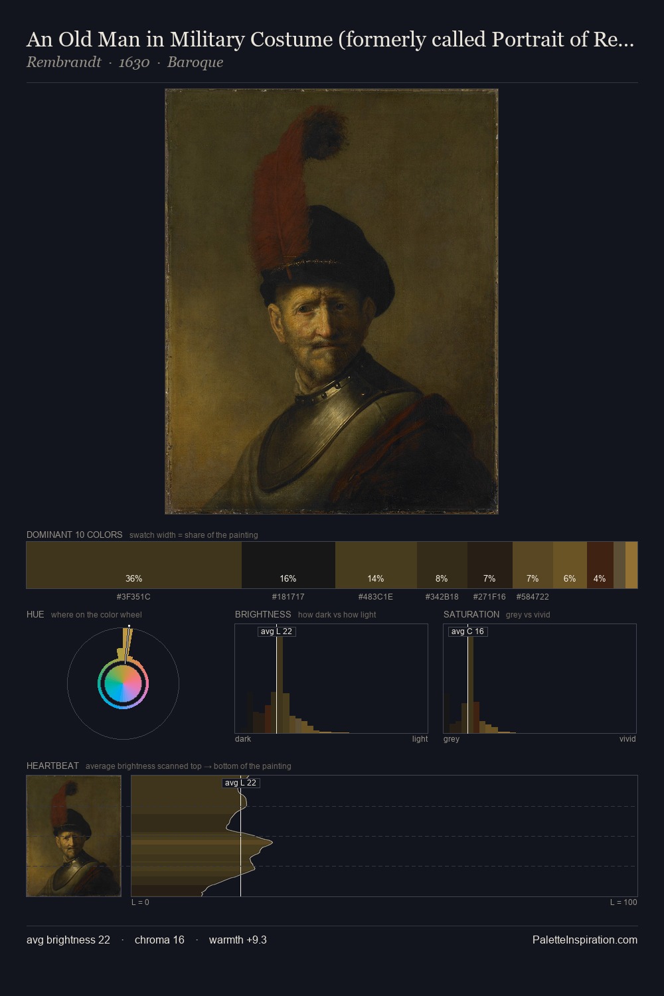Screen dimensions: 664x996
Task: Select the narrow grey-brown swatch
Action: pyautogui.click(x=619, y=565)
